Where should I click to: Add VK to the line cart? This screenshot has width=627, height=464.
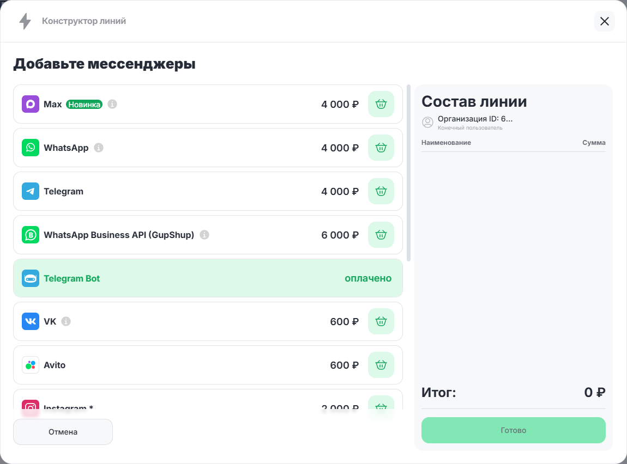click(x=381, y=321)
